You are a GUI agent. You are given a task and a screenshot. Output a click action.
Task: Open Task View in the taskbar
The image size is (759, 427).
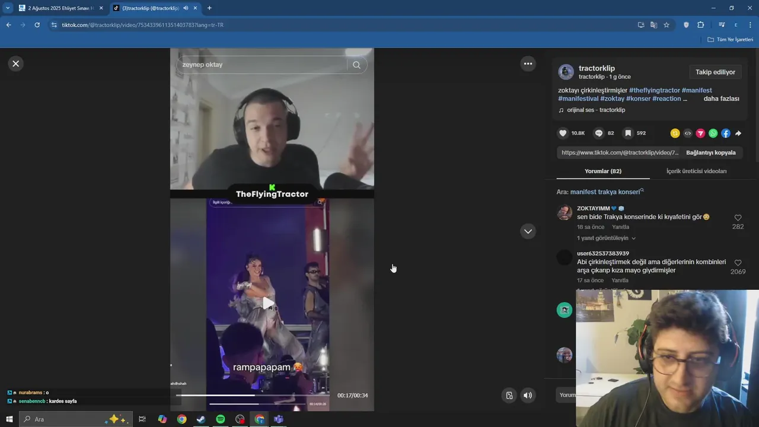(142, 419)
